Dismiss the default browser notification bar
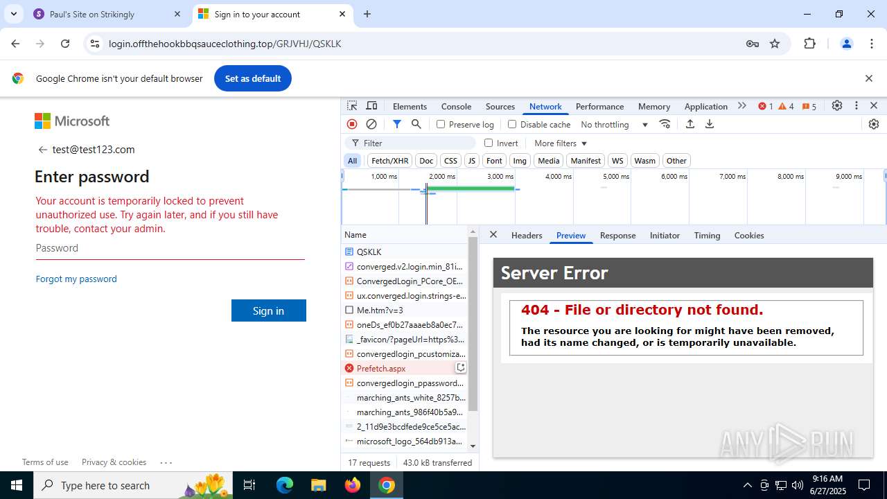The height and width of the screenshot is (499, 887). point(869,78)
